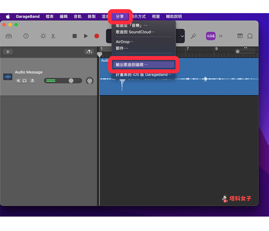
Task: Open Smart Controls dial icon
Action: tap(43, 36)
